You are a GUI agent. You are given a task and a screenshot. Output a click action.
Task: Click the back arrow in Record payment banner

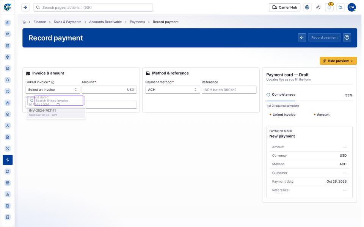pyautogui.click(x=302, y=37)
